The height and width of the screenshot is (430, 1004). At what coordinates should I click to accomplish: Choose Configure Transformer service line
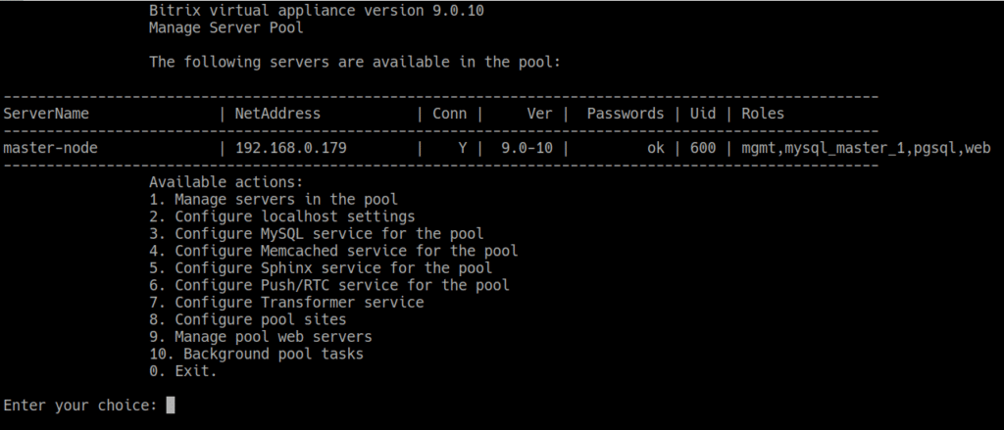(286, 302)
